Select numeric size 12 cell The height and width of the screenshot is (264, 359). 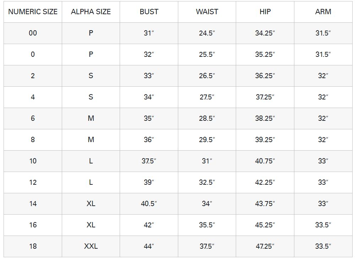tap(33, 182)
